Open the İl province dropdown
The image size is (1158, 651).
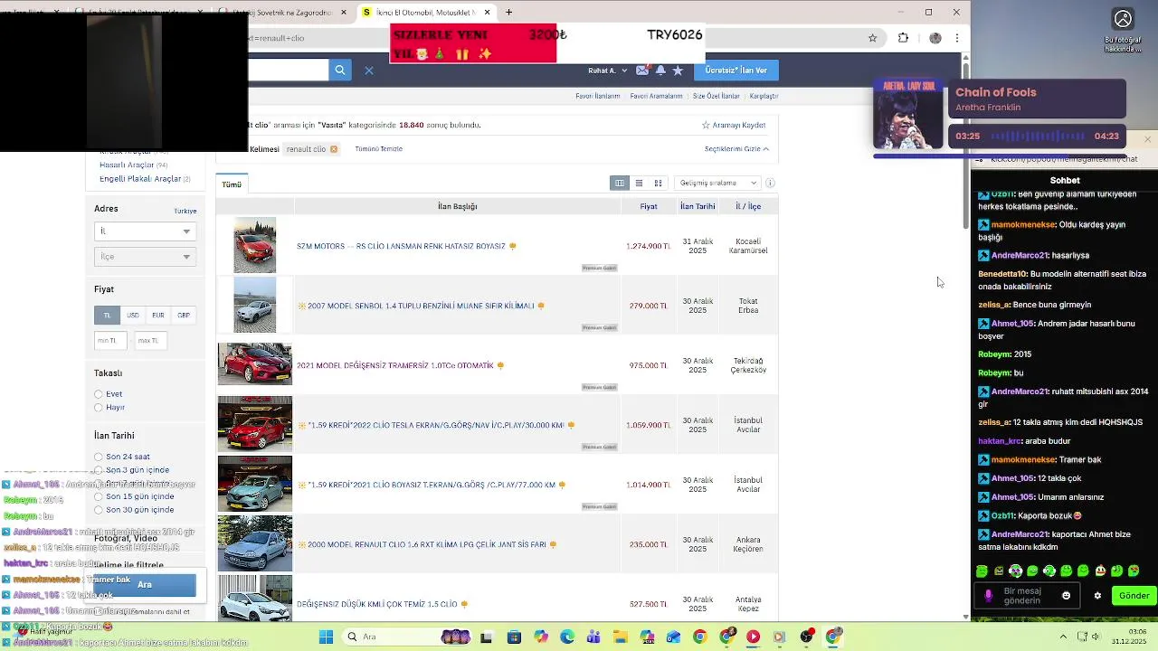(x=145, y=231)
